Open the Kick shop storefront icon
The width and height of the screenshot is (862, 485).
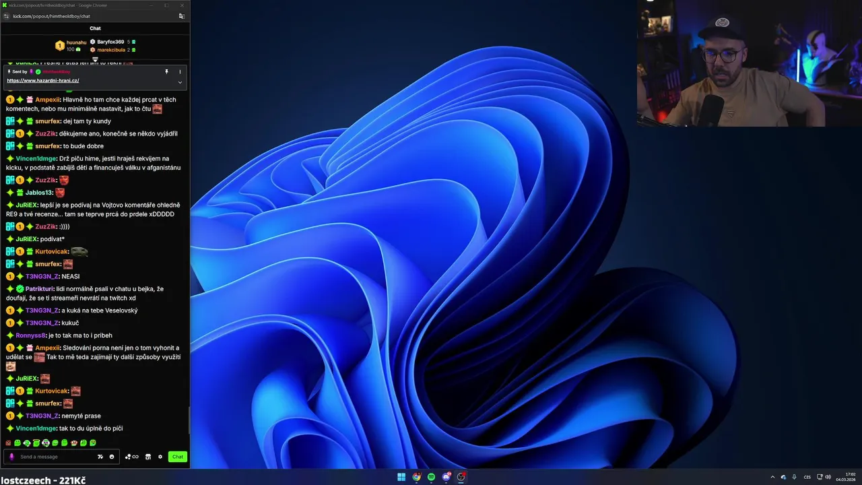(148, 457)
